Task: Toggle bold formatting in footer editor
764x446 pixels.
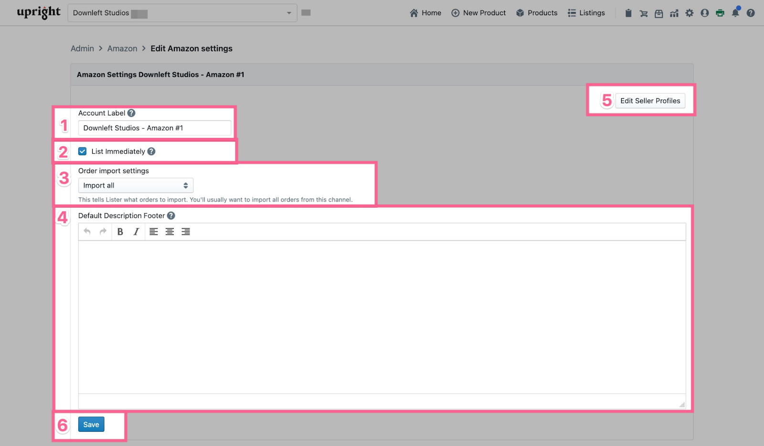Action: (x=120, y=231)
